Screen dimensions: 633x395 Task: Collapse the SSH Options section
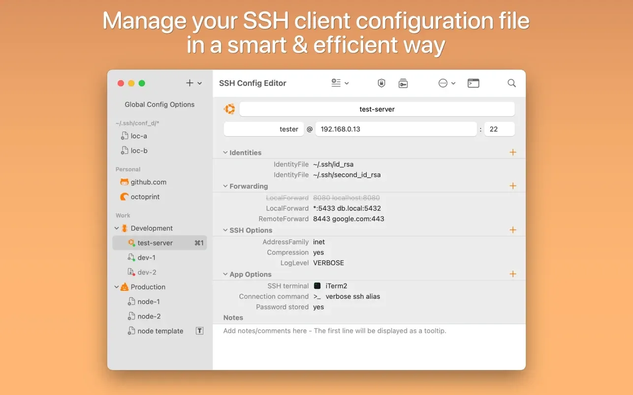225,230
